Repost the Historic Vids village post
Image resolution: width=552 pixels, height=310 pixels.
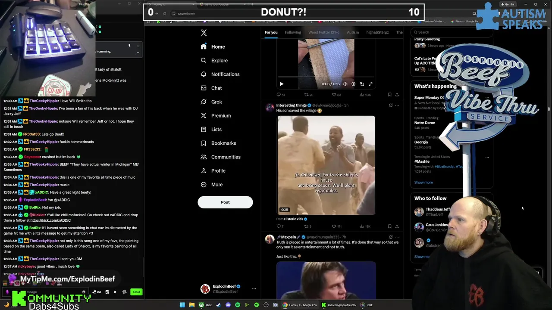tap(307, 226)
